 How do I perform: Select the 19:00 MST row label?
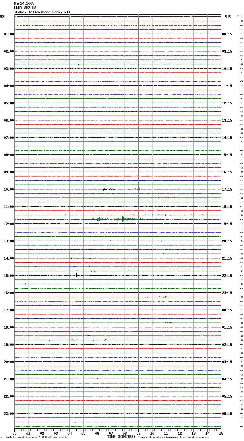[x=9, y=345]
